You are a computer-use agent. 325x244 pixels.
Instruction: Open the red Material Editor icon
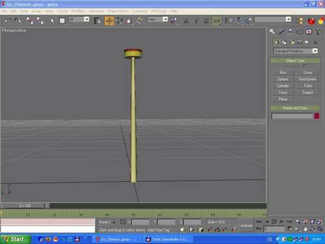click(311, 21)
